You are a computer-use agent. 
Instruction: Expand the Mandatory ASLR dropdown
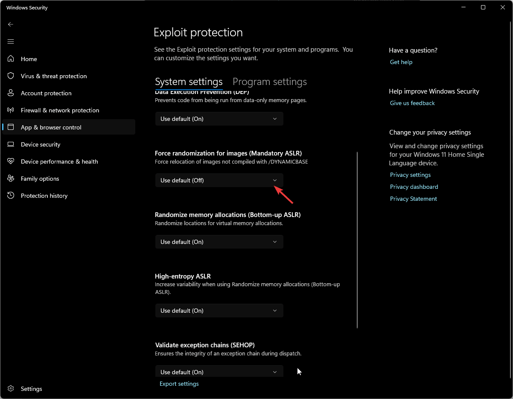point(219,180)
